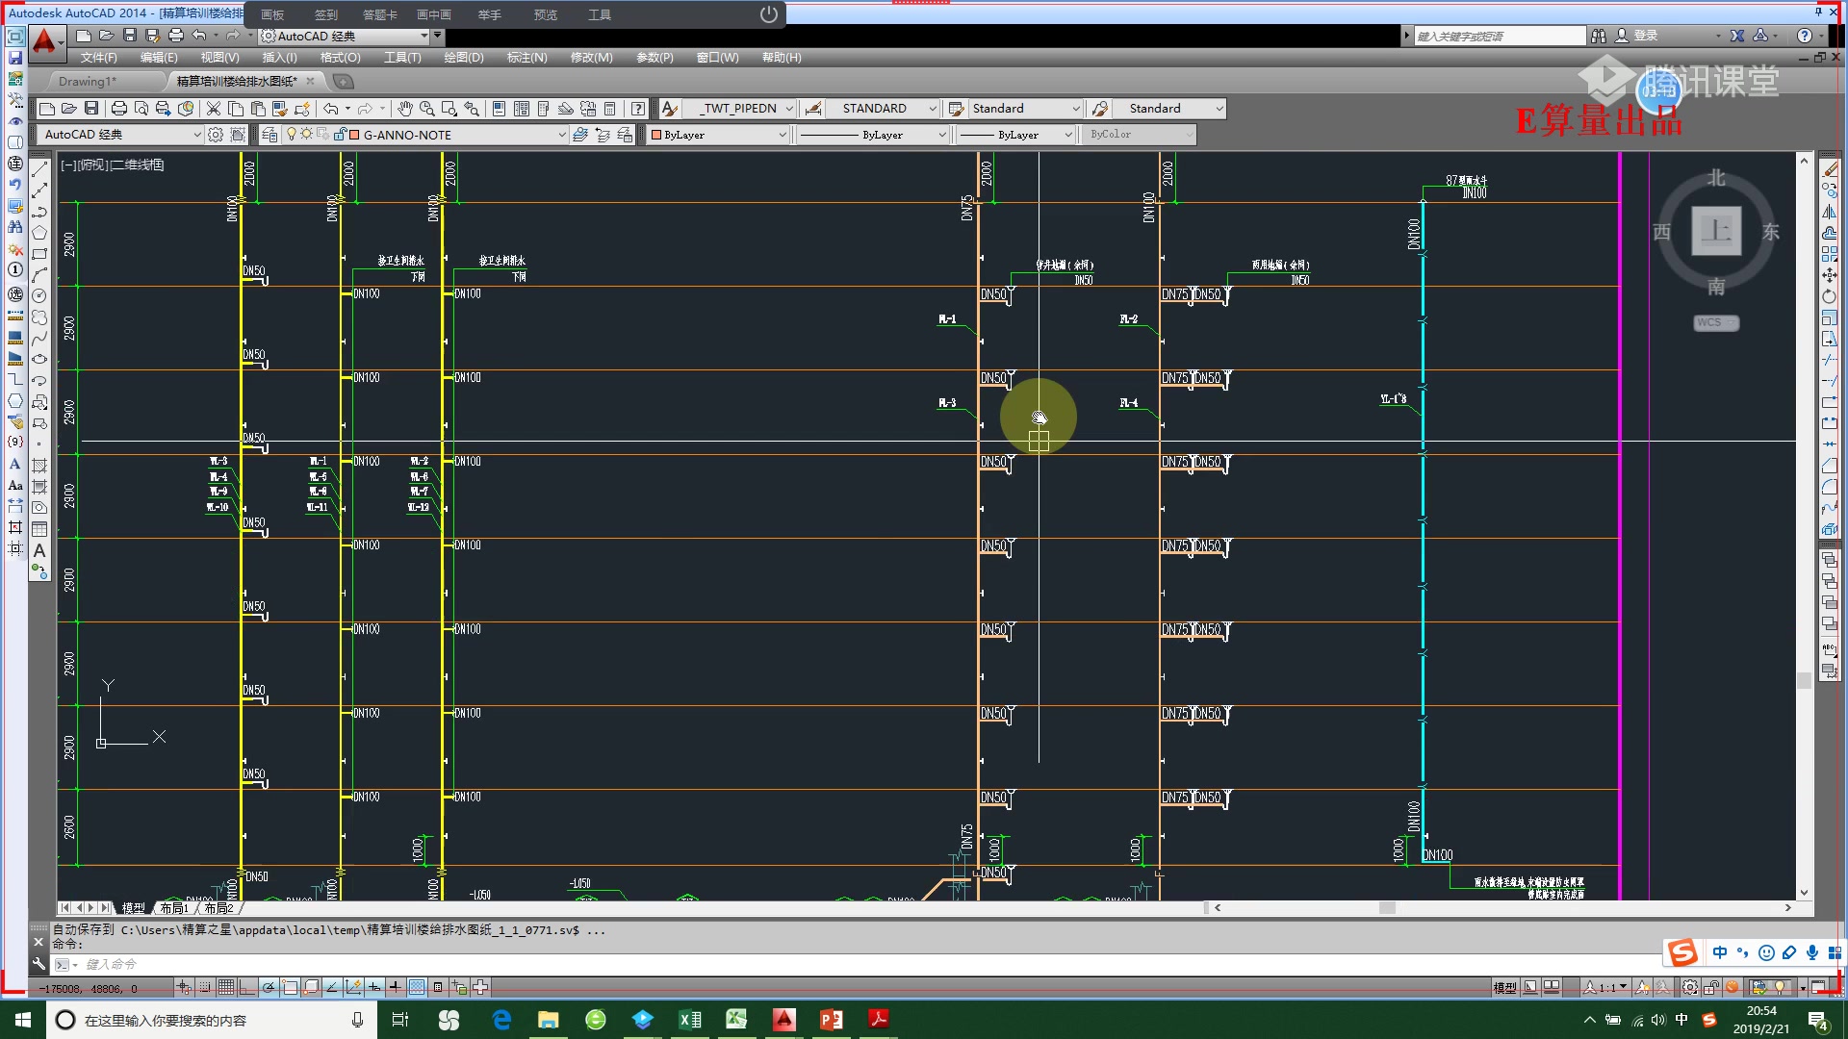Toggle layer lightbulb on/off for G-ANNO-NOTE
1848x1039 pixels.
[292, 135]
